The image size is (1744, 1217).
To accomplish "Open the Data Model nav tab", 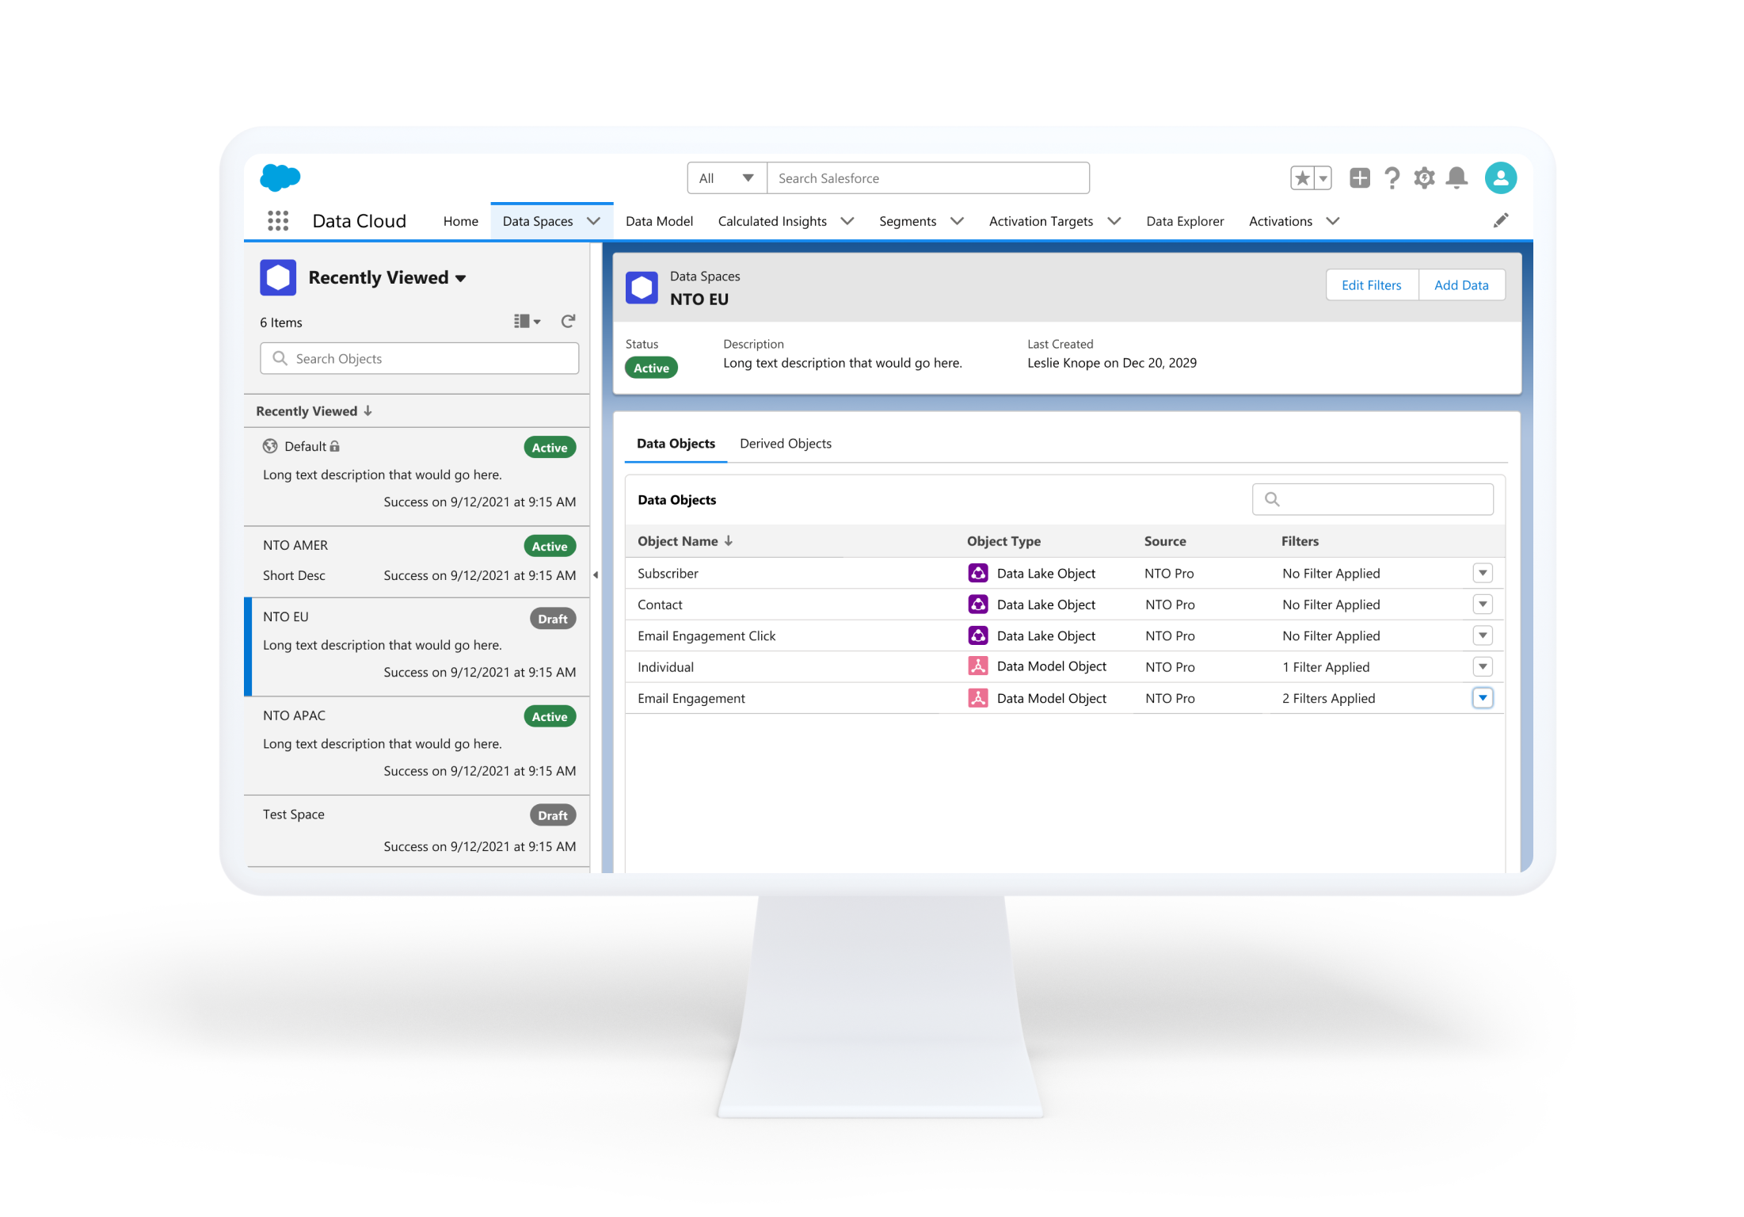I will tap(659, 221).
